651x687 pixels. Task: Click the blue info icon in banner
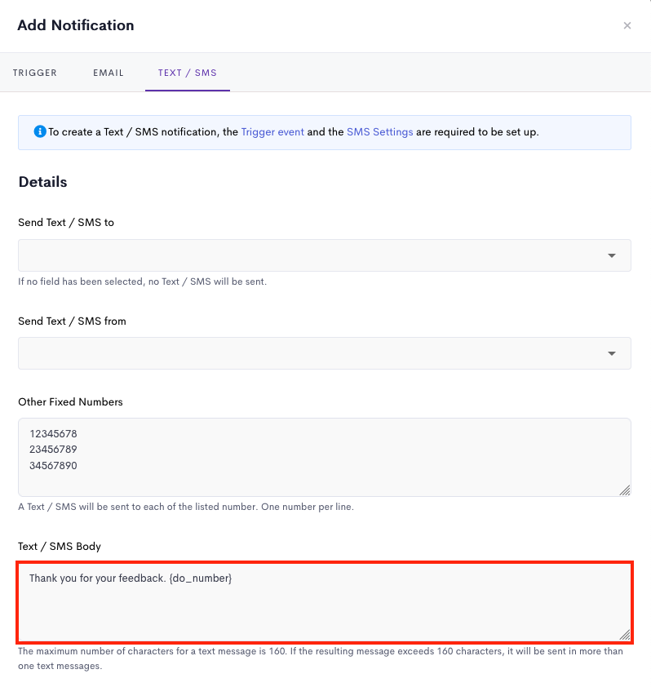pyautogui.click(x=40, y=131)
